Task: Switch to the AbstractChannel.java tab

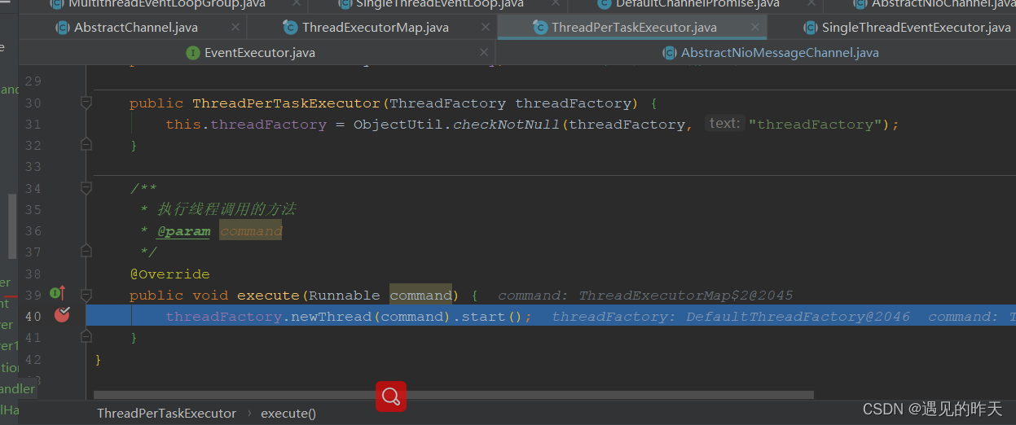Action: pos(135,28)
